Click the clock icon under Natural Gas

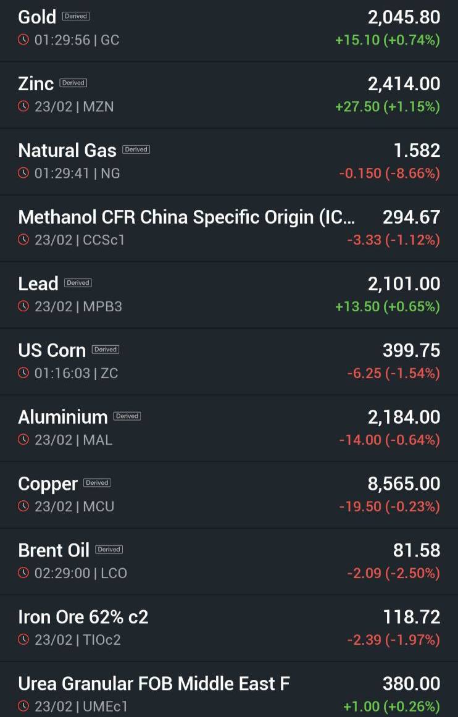23,174
